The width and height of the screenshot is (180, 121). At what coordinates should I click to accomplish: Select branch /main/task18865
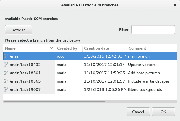25,81
